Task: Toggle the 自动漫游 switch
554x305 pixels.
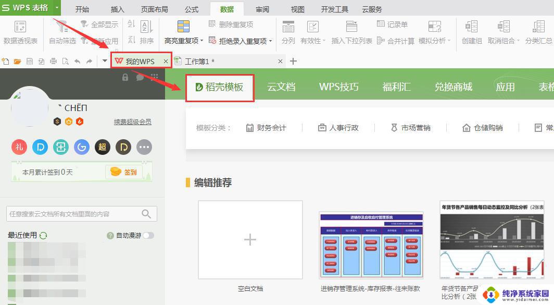Action: (x=148, y=236)
